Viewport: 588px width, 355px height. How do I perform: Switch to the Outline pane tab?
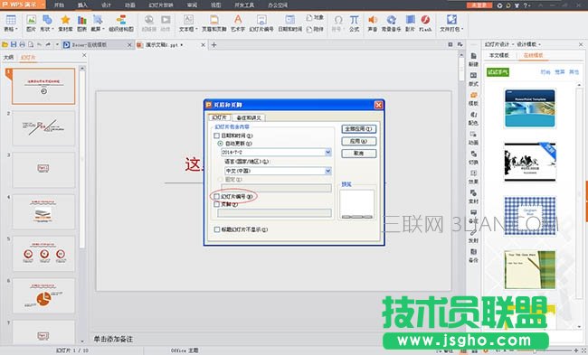(9, 57)
